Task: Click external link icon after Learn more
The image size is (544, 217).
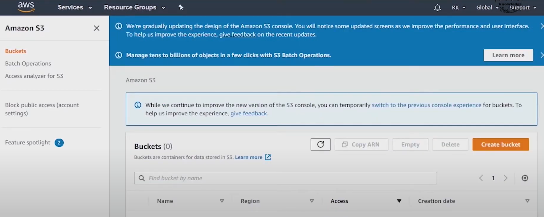Action: point(268,157)
